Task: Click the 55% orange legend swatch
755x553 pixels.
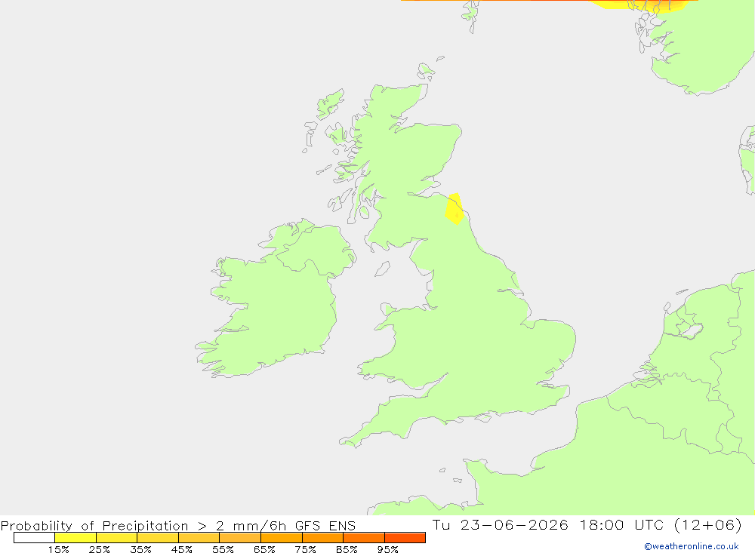Action: click(240, 538)
